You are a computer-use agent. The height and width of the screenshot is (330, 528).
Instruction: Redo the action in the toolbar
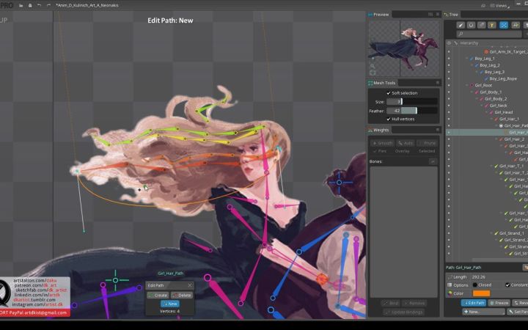pyautogui.click(x=48, y=5)
